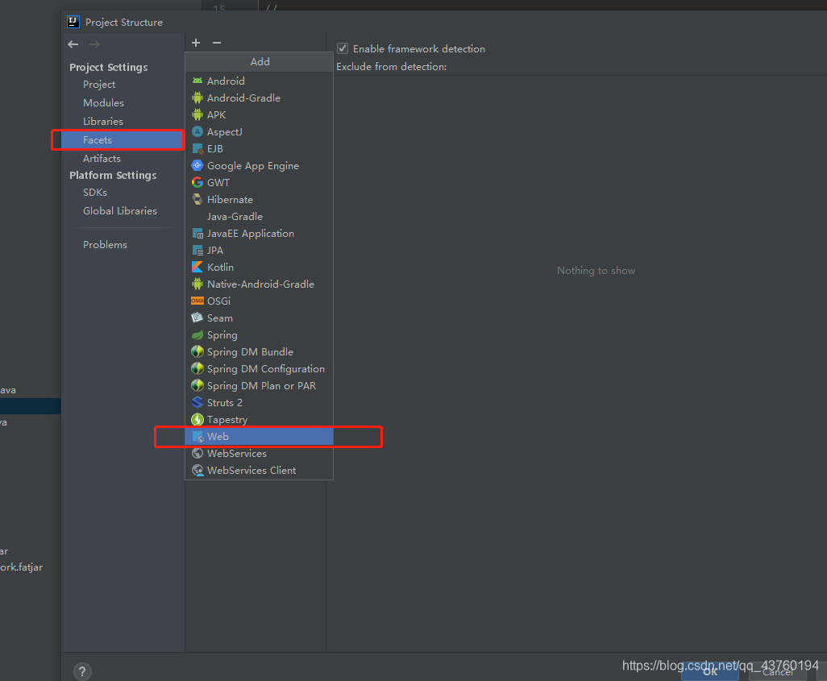Select Web from the Add menu
This screenshot has height=681, width=827.
(259, 436)
